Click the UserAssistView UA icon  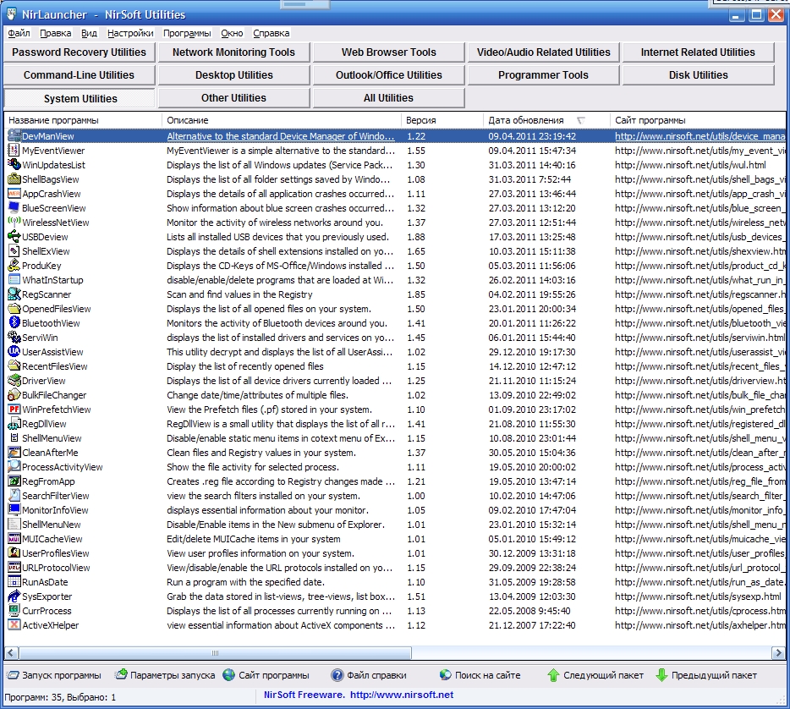(x=14, y=351)
